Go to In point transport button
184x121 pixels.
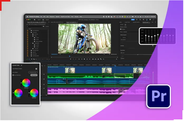79,59
